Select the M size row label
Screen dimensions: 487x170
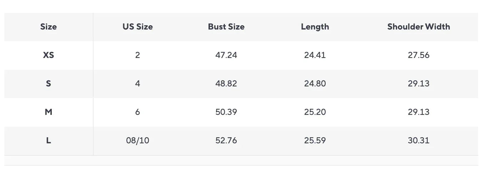(49, 112)
